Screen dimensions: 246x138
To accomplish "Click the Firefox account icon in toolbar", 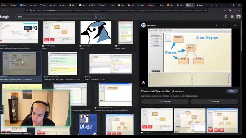I will pyautogui.click(x=230, y=10).
